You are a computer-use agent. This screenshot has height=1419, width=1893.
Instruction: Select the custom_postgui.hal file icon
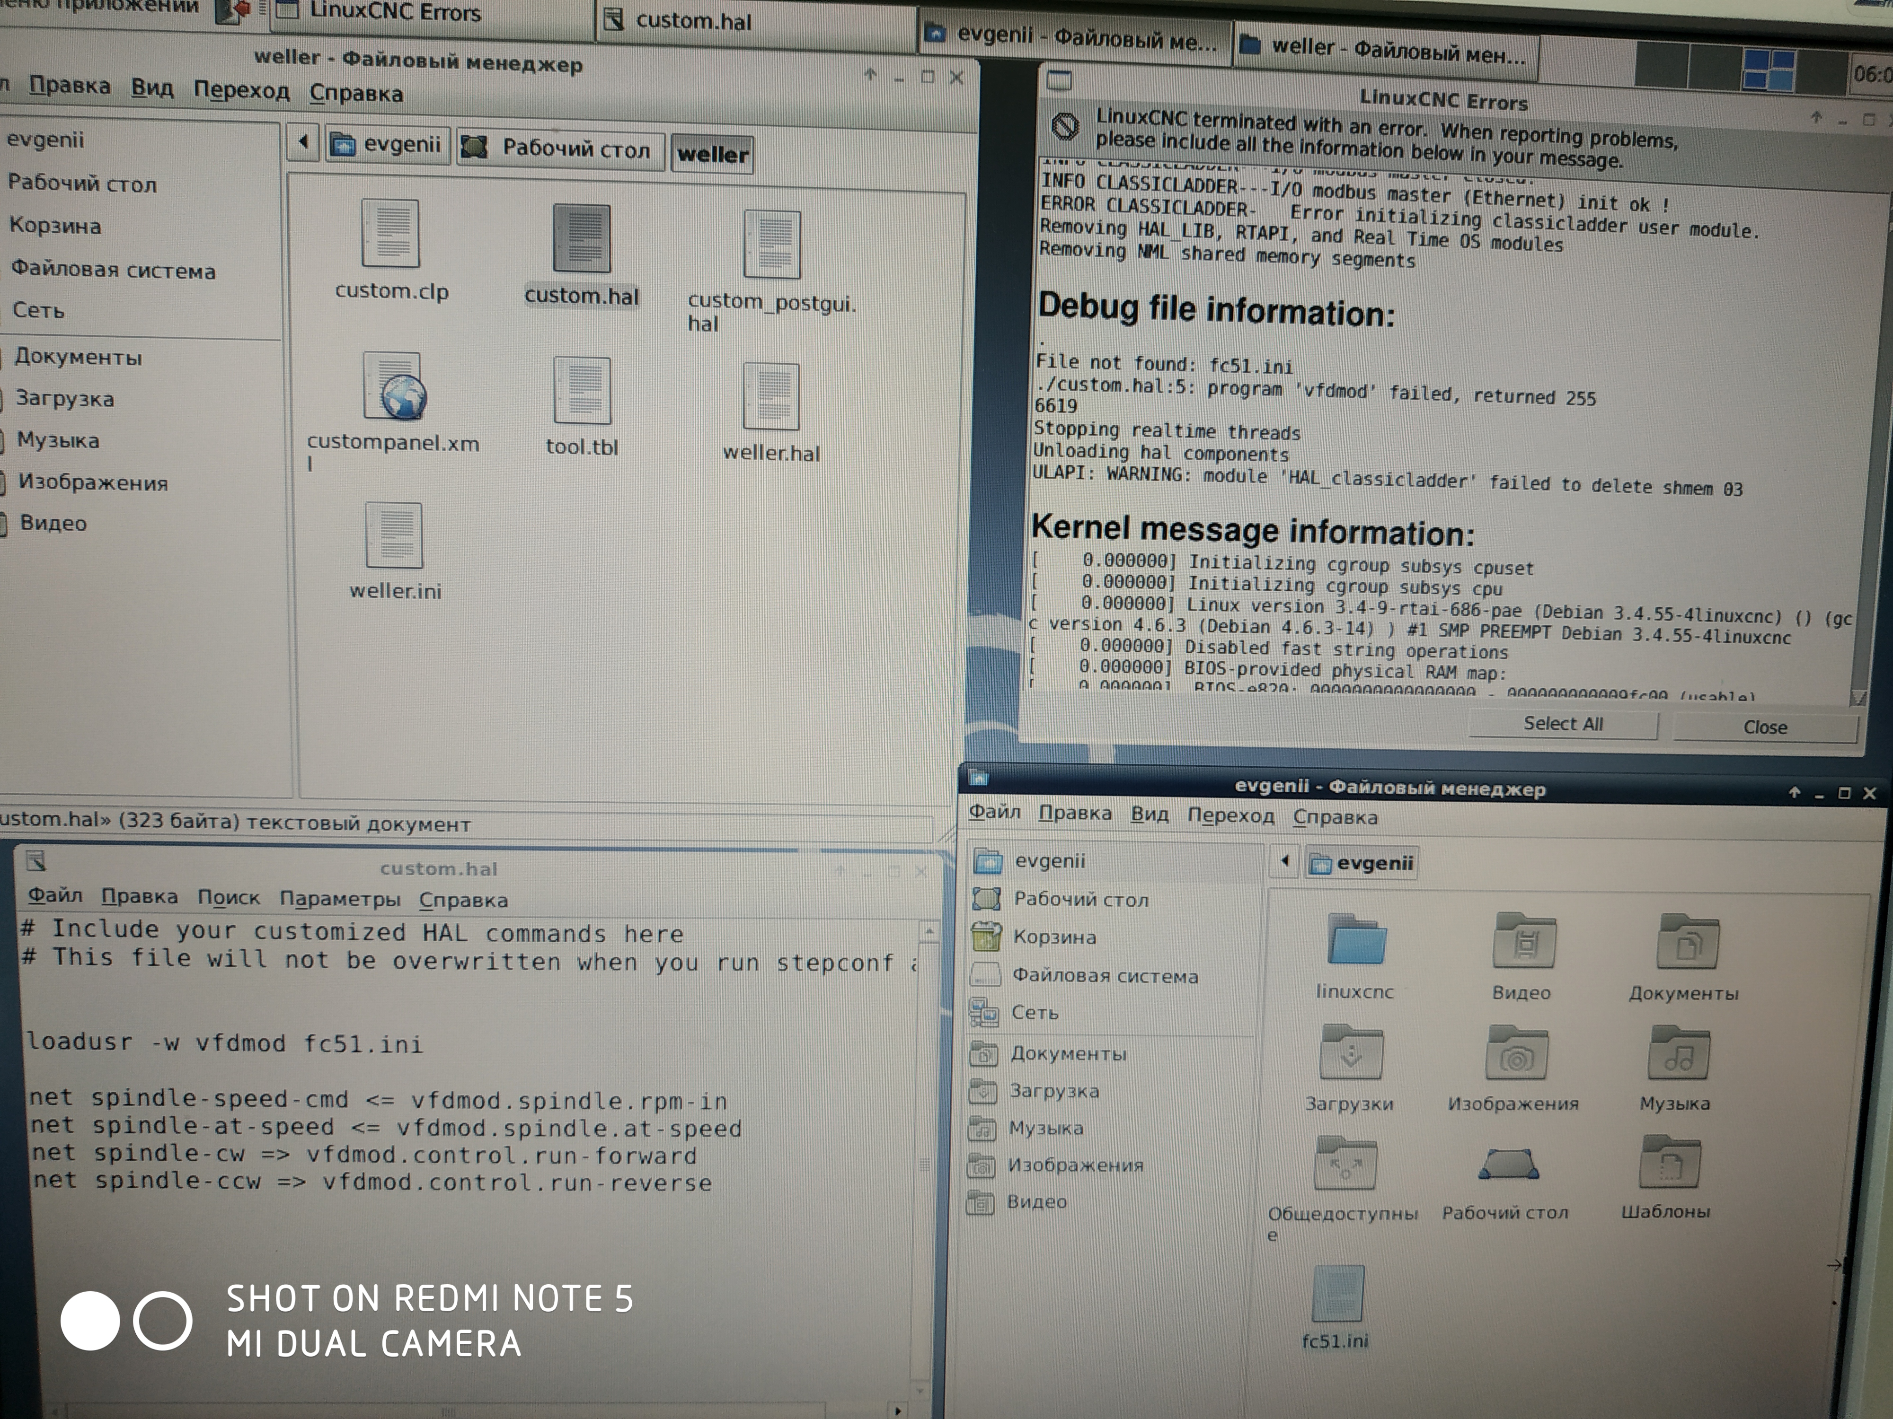(x=772, y=246)
